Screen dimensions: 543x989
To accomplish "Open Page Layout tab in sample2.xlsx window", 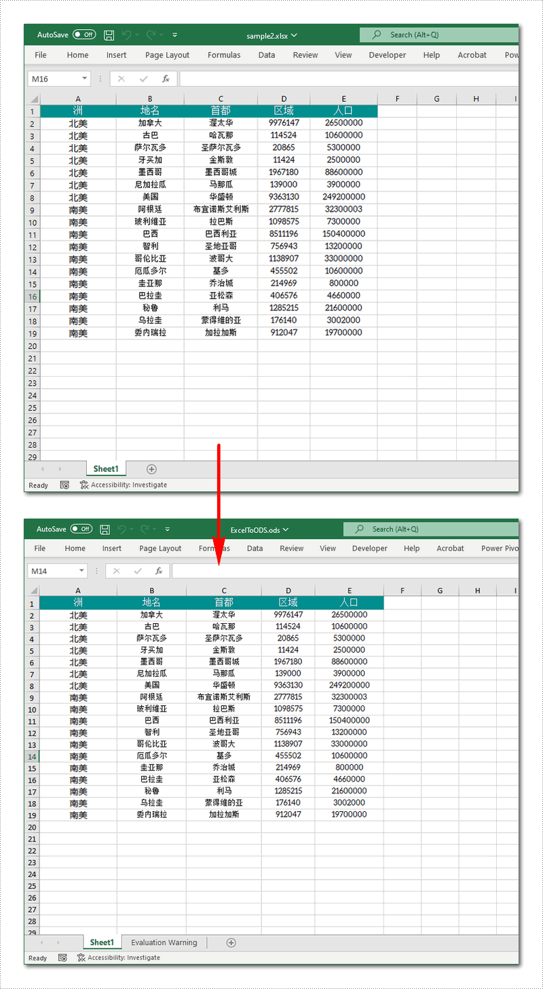I will coord(168,55).
